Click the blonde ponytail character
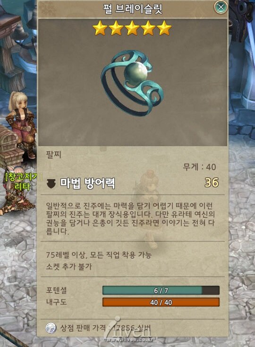 pyautogui.click(x=21, y=125)
